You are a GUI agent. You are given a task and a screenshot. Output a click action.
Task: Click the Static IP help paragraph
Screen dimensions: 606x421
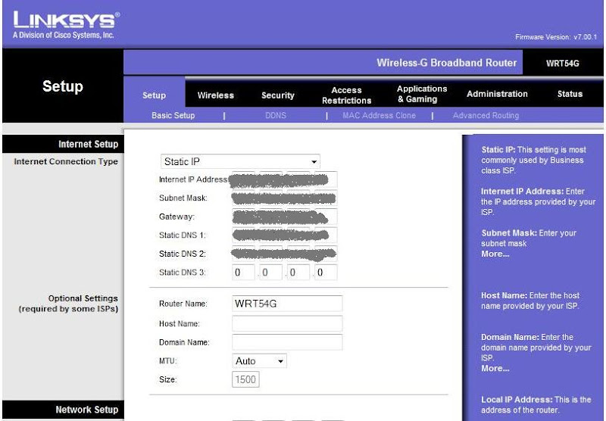click(x=533, y=160)
